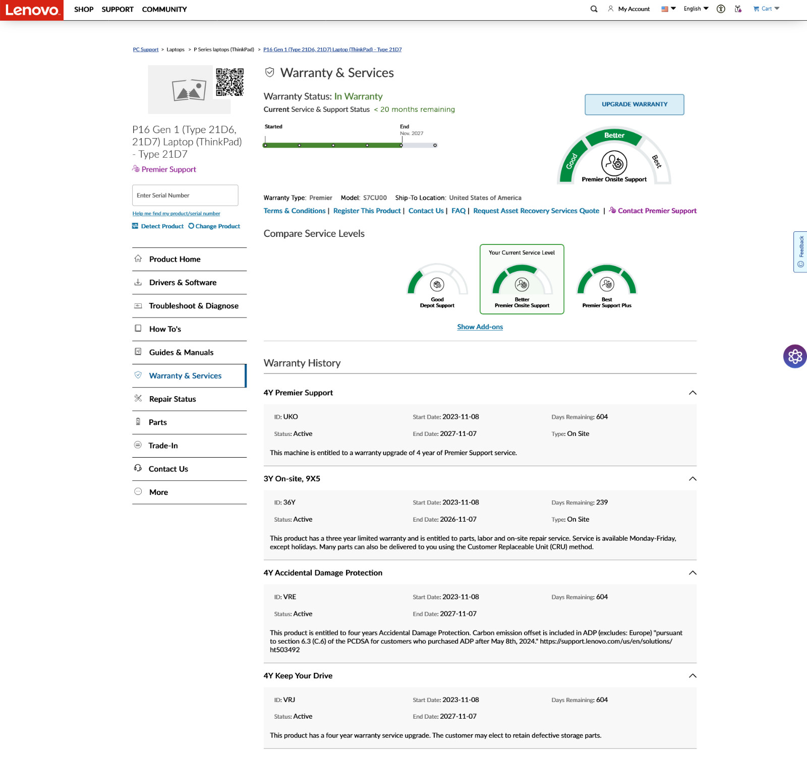
Task: Click the UPGRADE WARRANTY button
Action: [x=635, y=104]
